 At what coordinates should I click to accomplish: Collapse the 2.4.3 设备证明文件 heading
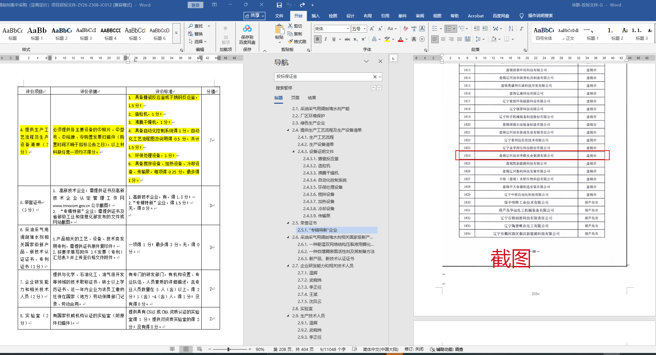click(293, 152)
